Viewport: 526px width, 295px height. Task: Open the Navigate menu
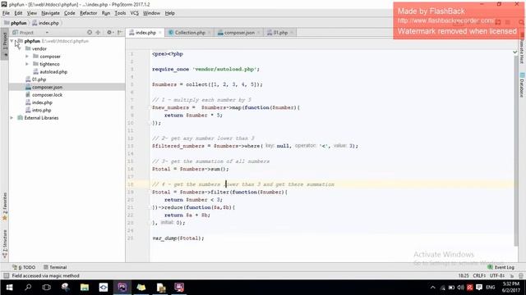point(50,13)
